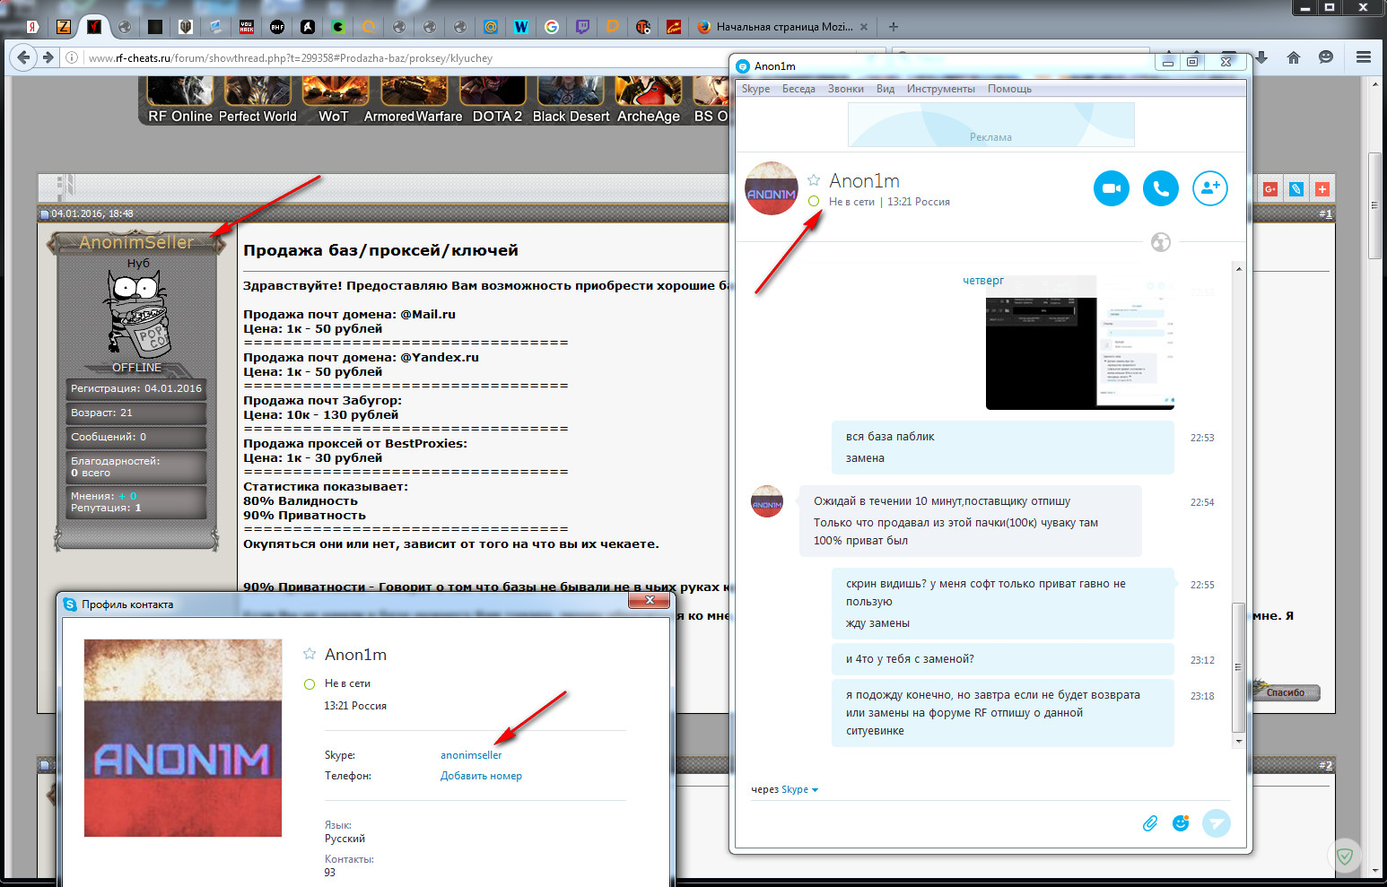
Task: Open the Armored Warfare forum section
Action: tap(414, 100)
